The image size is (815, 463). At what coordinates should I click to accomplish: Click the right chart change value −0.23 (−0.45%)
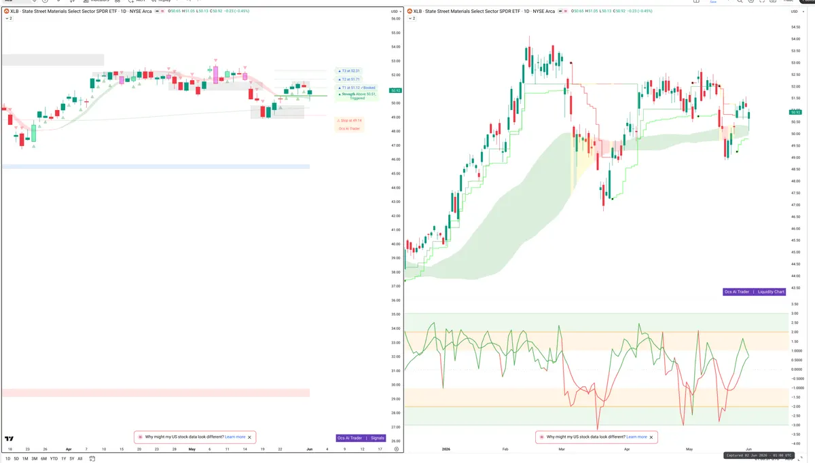[x=640, y=12]
